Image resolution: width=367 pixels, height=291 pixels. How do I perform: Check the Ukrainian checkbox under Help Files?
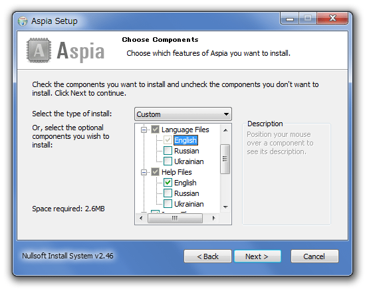168,204
